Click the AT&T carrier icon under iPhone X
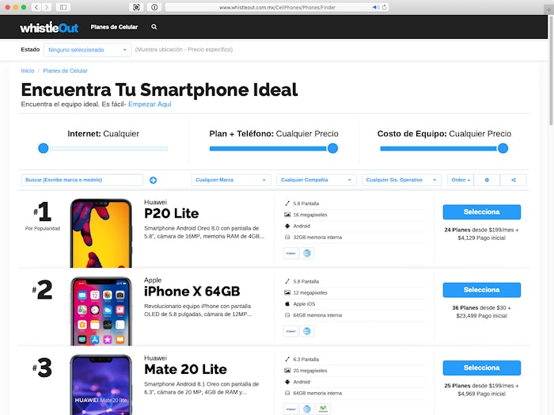Image resolution: width=554 pixels, height=415 pixels. click(307, 331)
